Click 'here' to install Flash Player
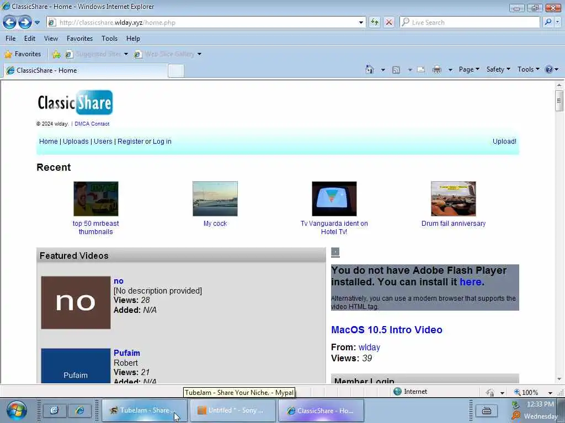The height and width of the screenshot is (423, 565). [470, 281]
